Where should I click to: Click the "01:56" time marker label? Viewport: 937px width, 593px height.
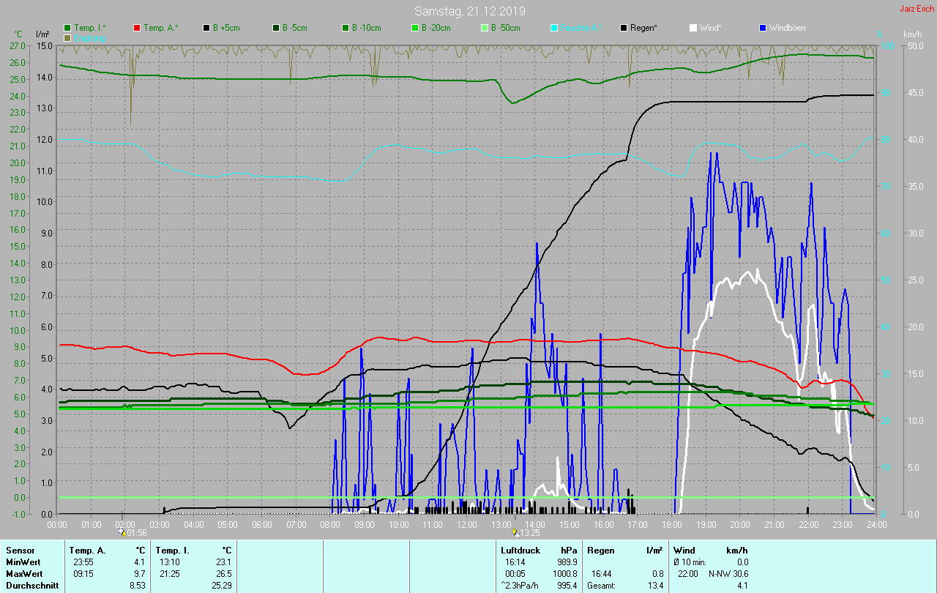tap(136, 533)
